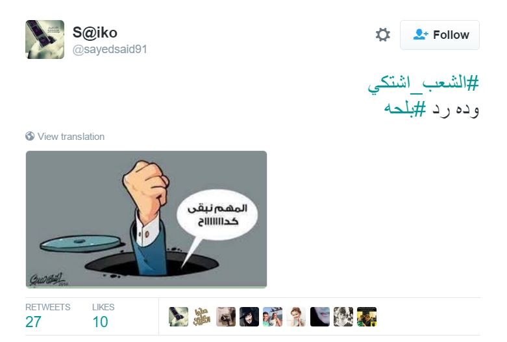
Task: Click the globe icon beside View translation
Action: point(30,136)
